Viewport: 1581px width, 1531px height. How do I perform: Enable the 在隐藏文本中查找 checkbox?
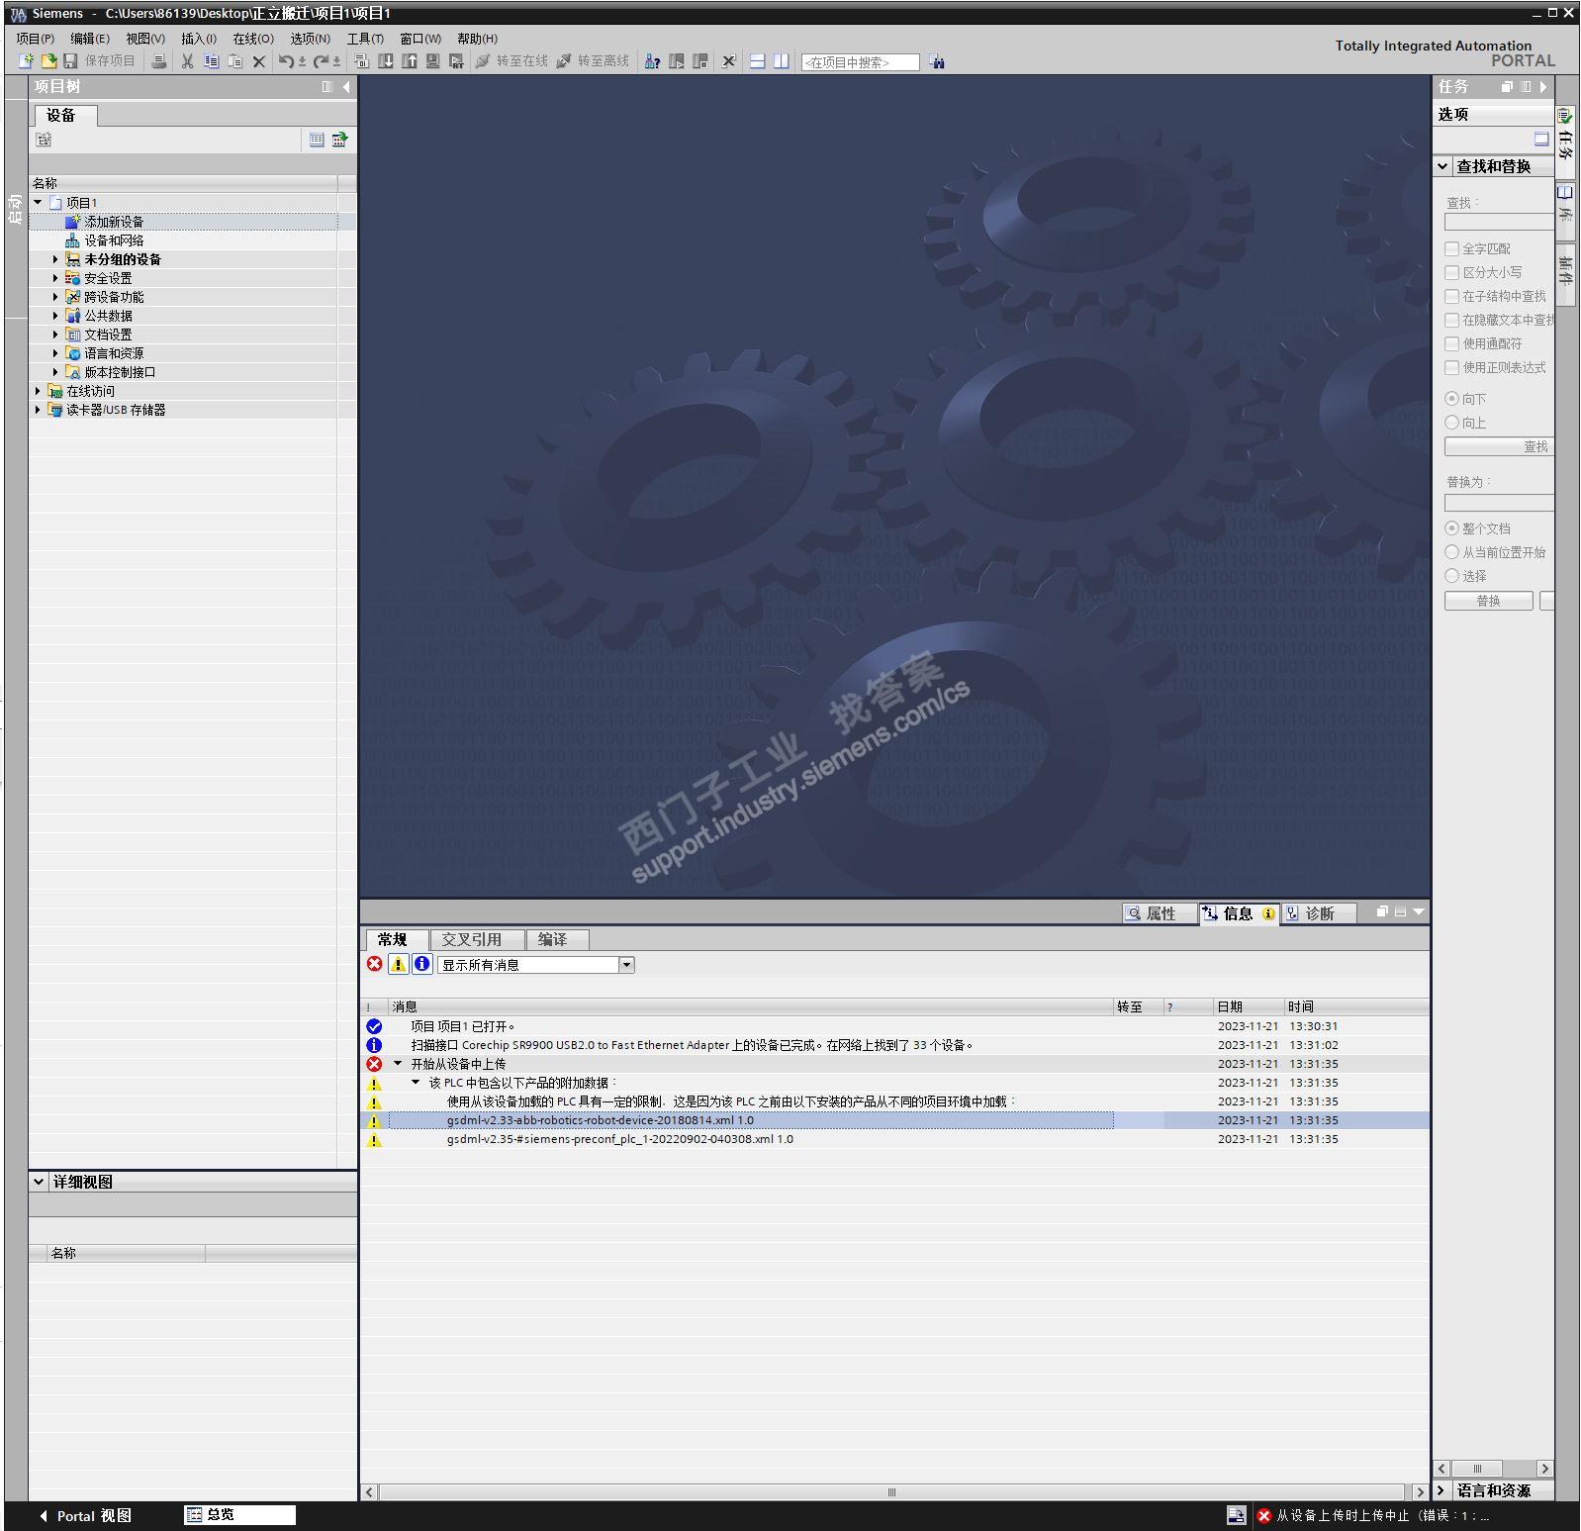(x=1452, y=320)
